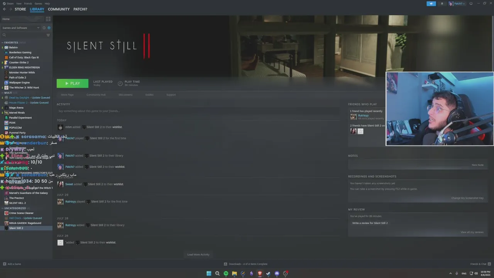Click Add a Game
Screen dimensions: 494x278
[12, 264]
